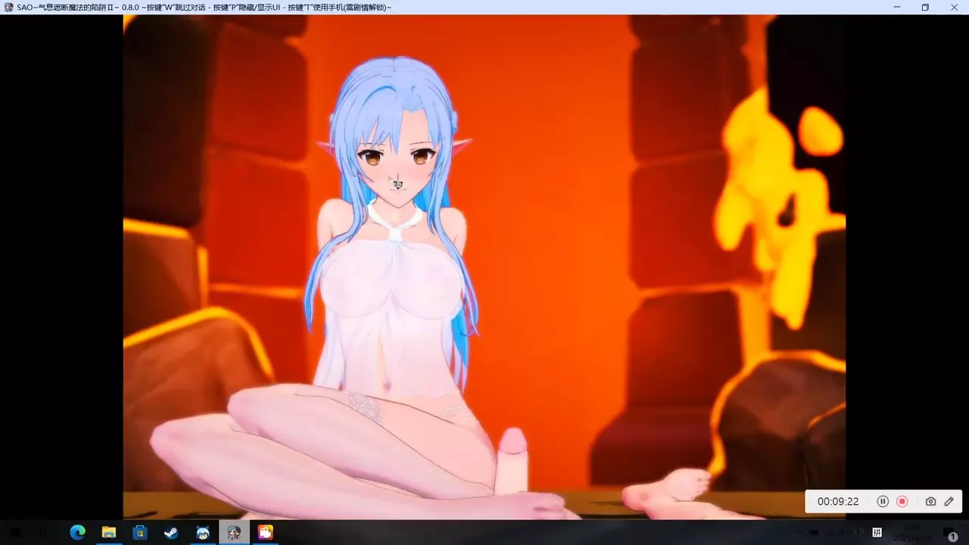Viewport: 969px width, 545px height.
Task: Pause the screen recording
Action: [882, 501]
